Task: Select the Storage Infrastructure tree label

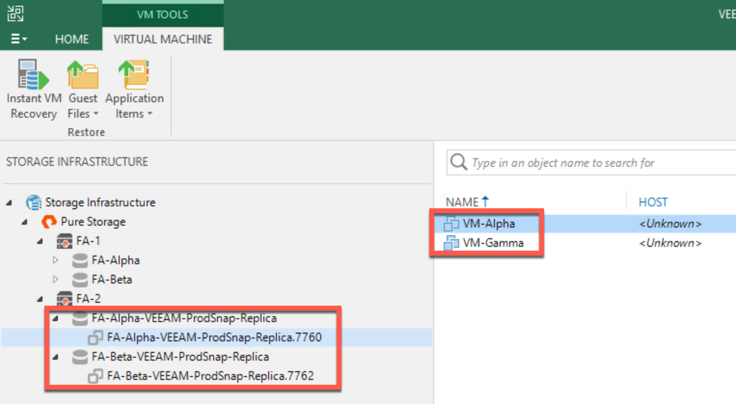Action: (100, 202)
